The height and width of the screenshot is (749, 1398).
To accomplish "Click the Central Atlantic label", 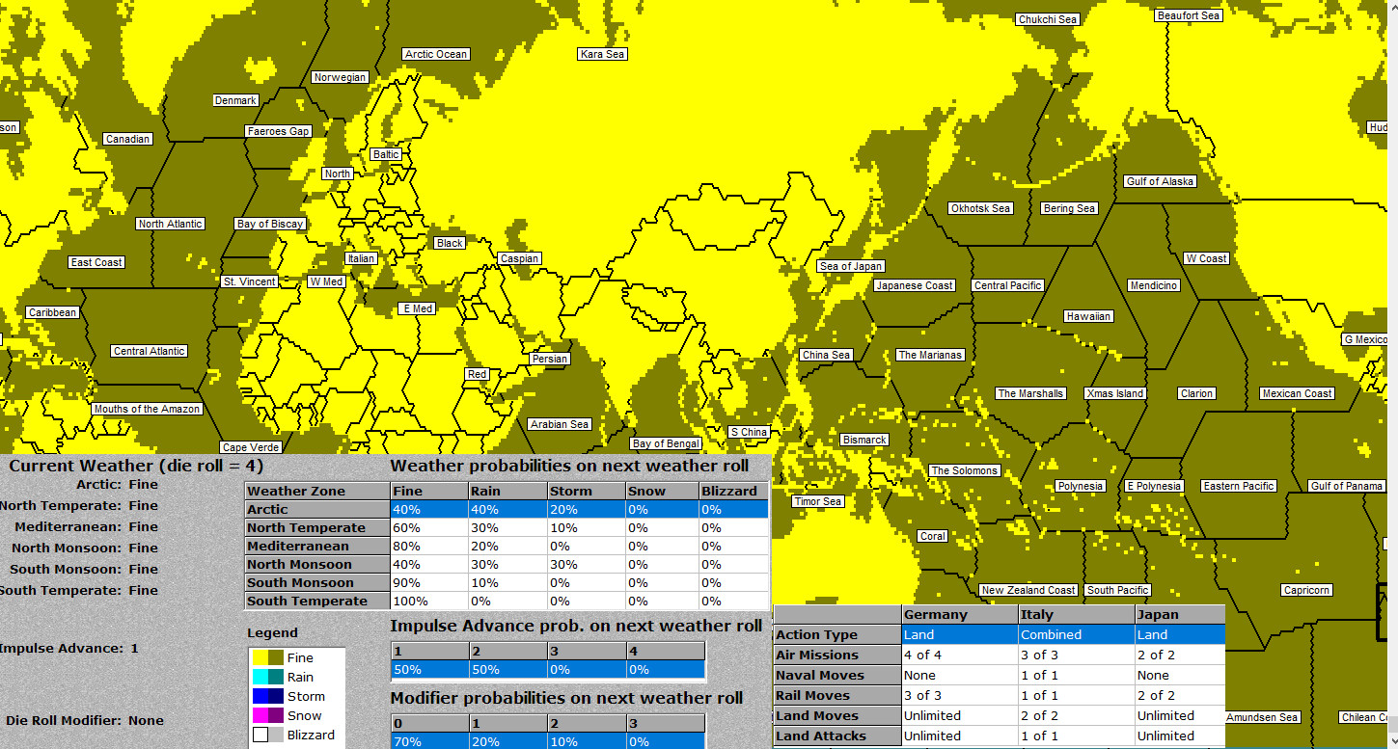I will 150,351.
